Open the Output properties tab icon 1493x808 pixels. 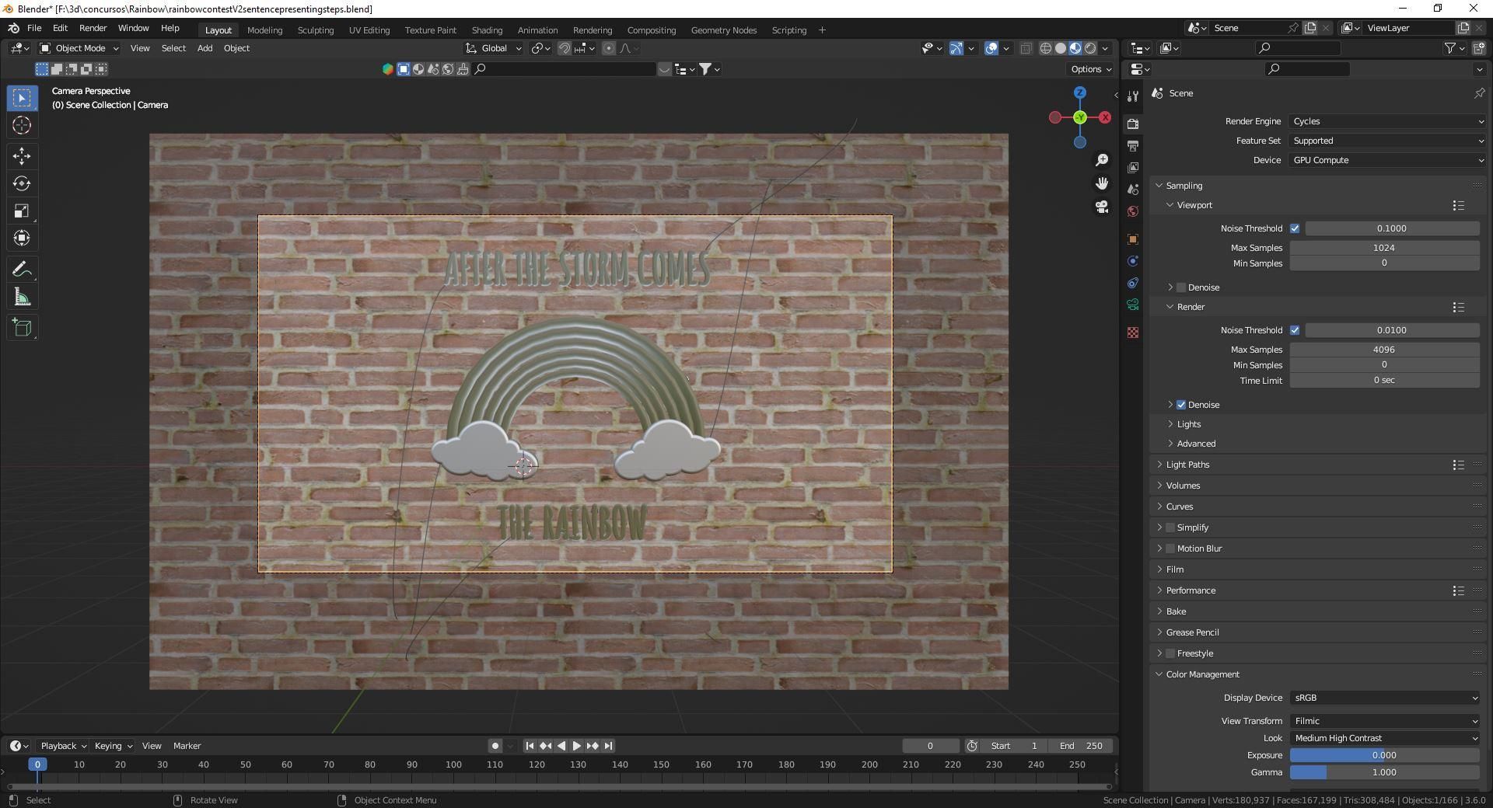coord(1133,146)
